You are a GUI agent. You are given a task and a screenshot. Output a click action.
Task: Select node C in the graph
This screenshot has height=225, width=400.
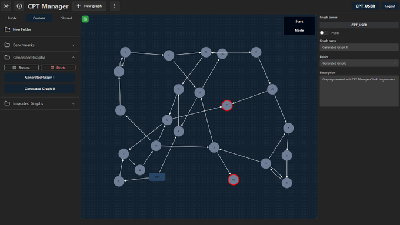pos(167,120)
